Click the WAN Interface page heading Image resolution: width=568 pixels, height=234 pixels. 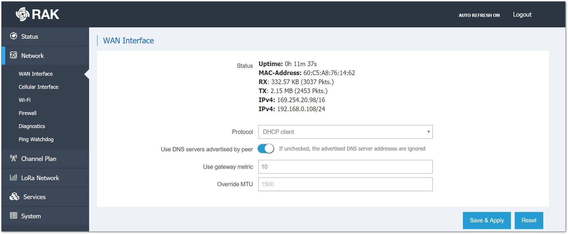(128, 40)
